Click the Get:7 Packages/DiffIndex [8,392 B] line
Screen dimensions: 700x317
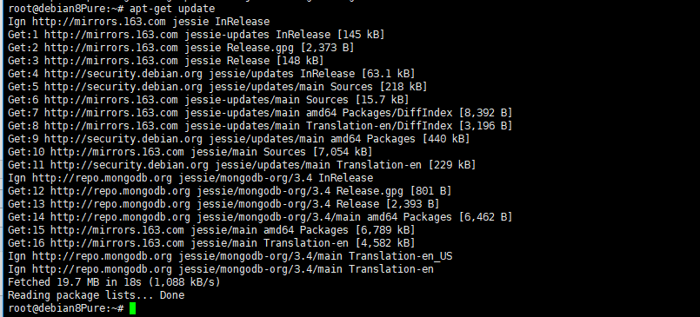point(260,113)
